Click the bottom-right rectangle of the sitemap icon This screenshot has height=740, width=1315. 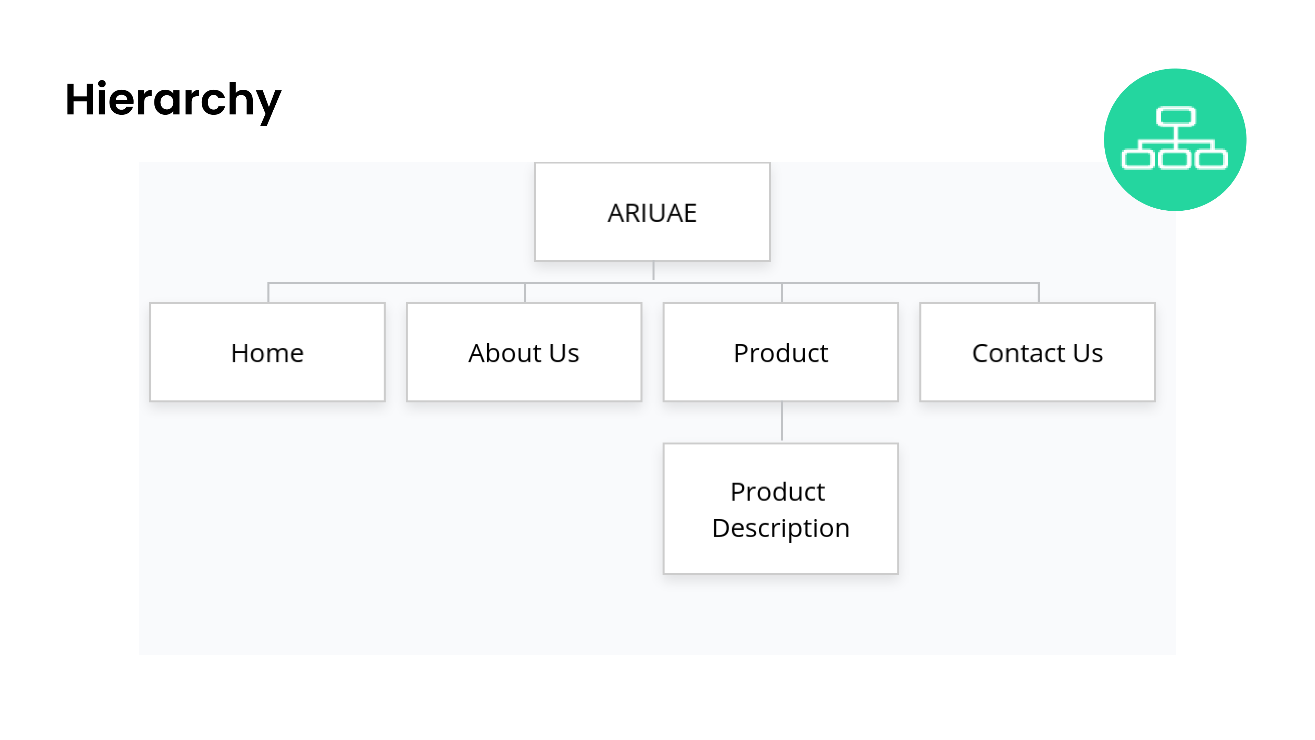pos(1212,159)
